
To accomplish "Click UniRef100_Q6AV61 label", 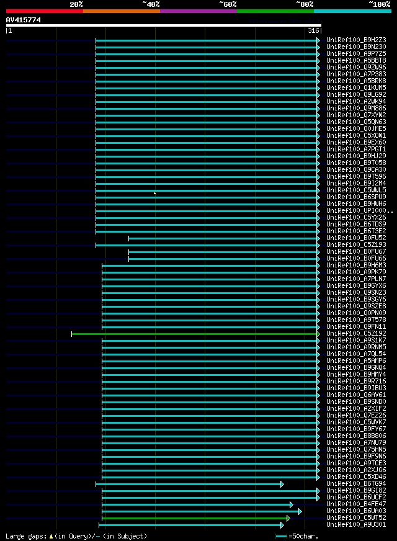I will pyautogui.click(x=356, y=395).
